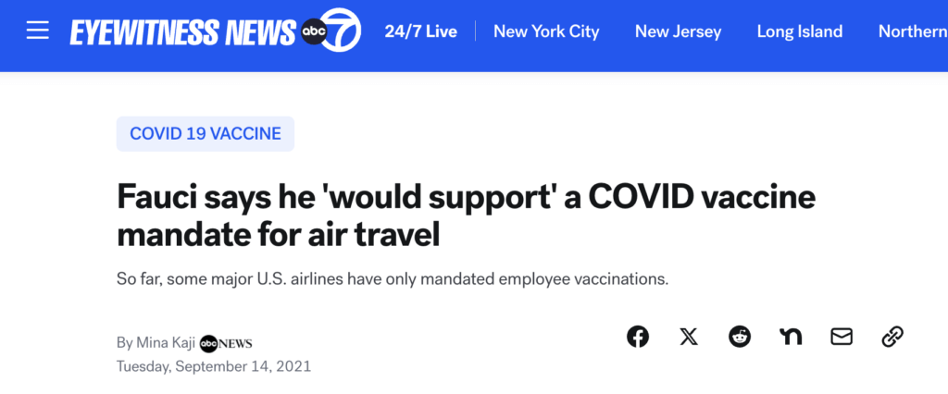The image size is (948, 394).
Task: Share the article on Nextdoor
Action: coord(791,337)
